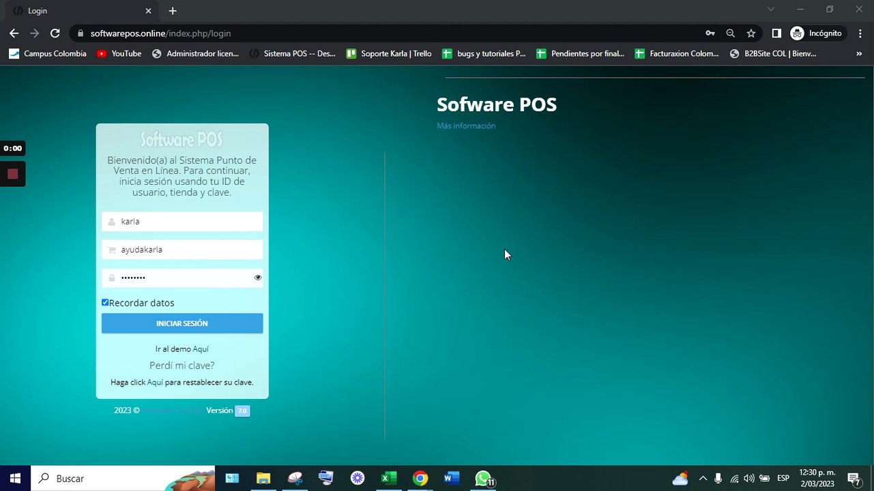Open Word from the taskbar
Viewport: 874px width, 491px height.
coord(452,479)
